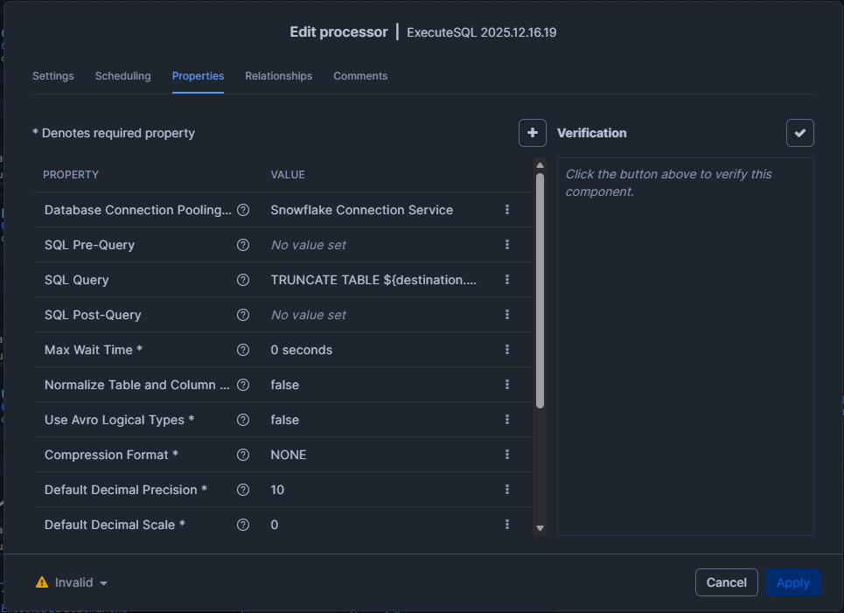844x613 pixels.
Task: Open options menu for Use Avro Logical Types
Action: point(507,419)
